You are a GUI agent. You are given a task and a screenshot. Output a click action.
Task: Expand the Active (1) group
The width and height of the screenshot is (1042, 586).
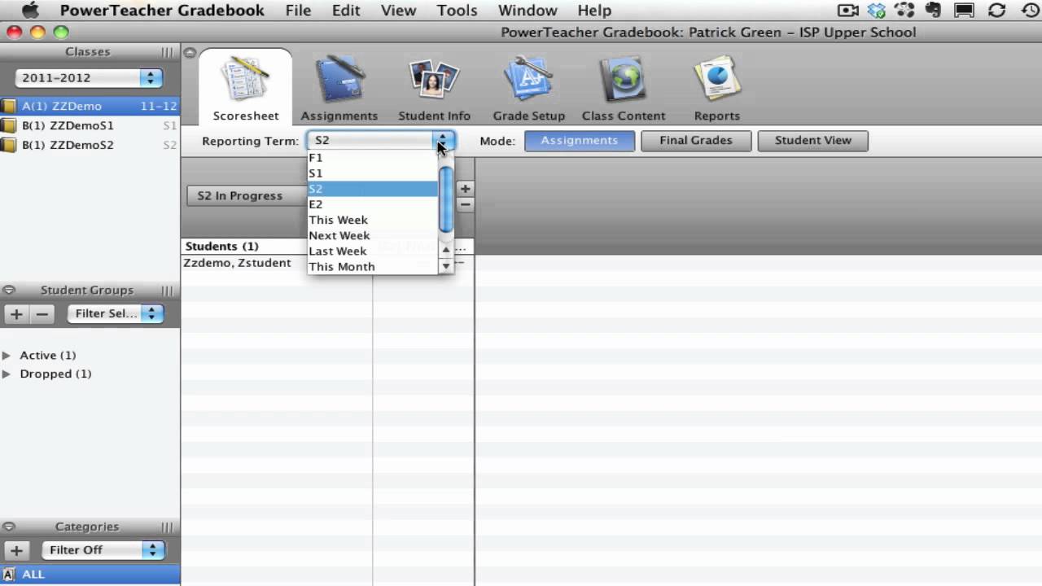pos(7,356)
